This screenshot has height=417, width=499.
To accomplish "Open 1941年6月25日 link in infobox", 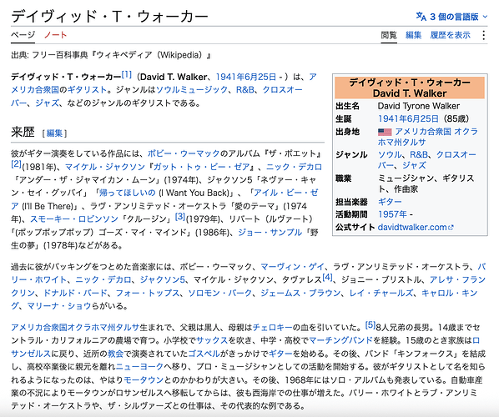I will 408,119.
